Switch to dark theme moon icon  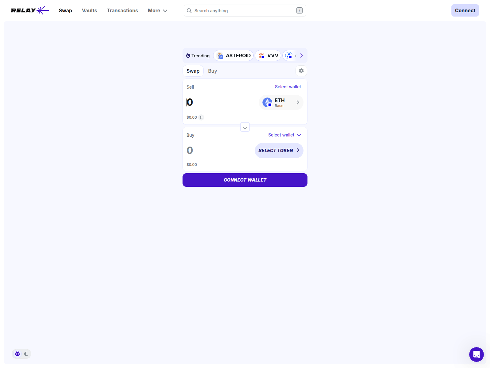[26, 354]
